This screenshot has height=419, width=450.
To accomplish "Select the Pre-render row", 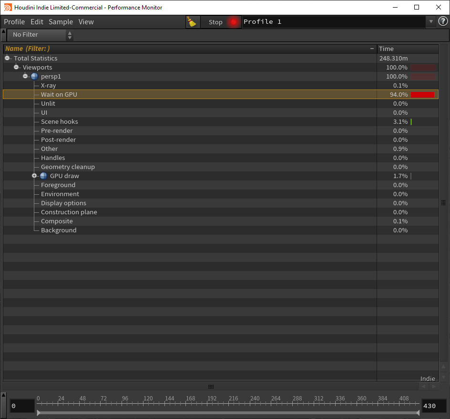I will pyautogui.click(x=221, y=130).
